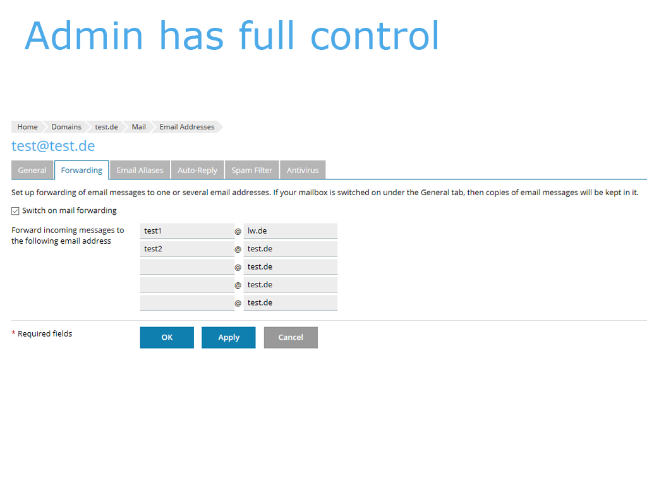
Task: Click the domain field containing lw.de
Action: point(291,231)
